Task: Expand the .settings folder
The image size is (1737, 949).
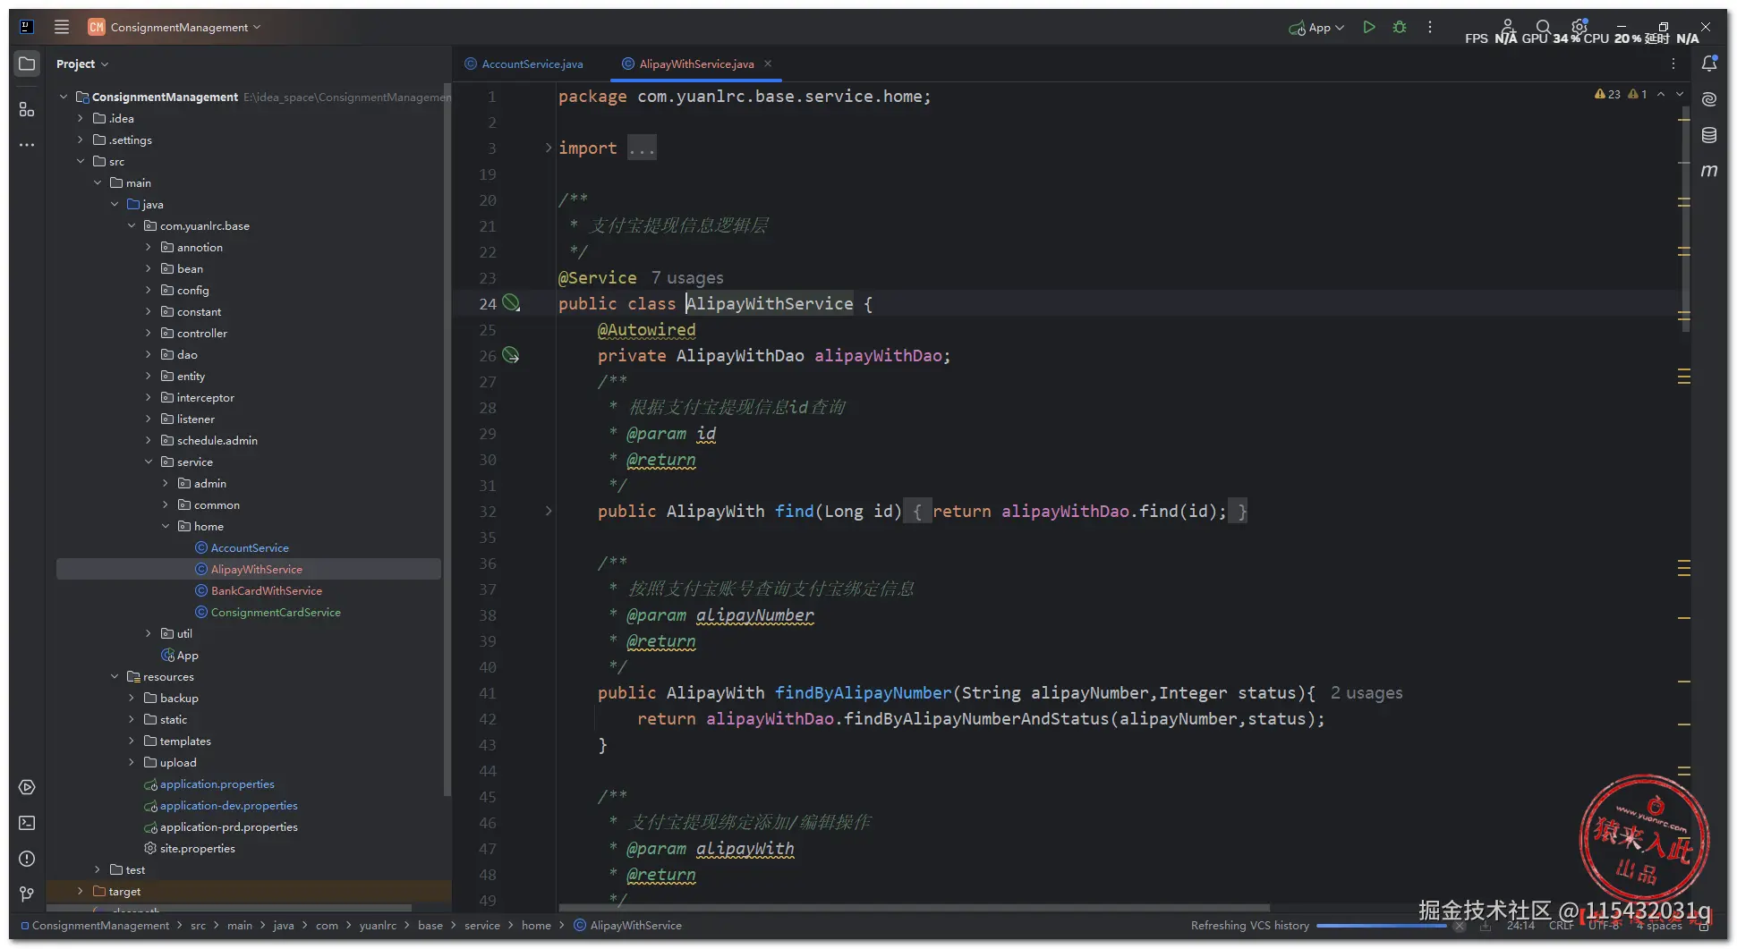Action: [x=80, y=140]
